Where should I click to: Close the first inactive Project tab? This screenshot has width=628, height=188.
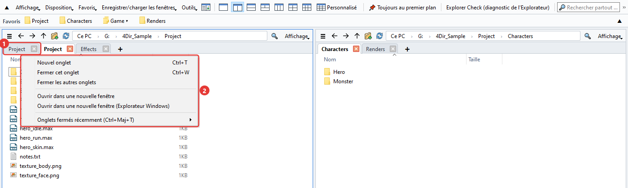click(34, 49)
